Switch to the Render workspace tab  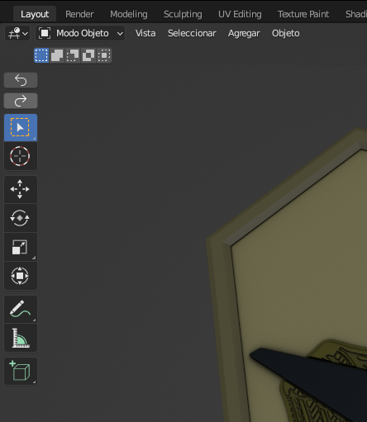click(79, 14)
